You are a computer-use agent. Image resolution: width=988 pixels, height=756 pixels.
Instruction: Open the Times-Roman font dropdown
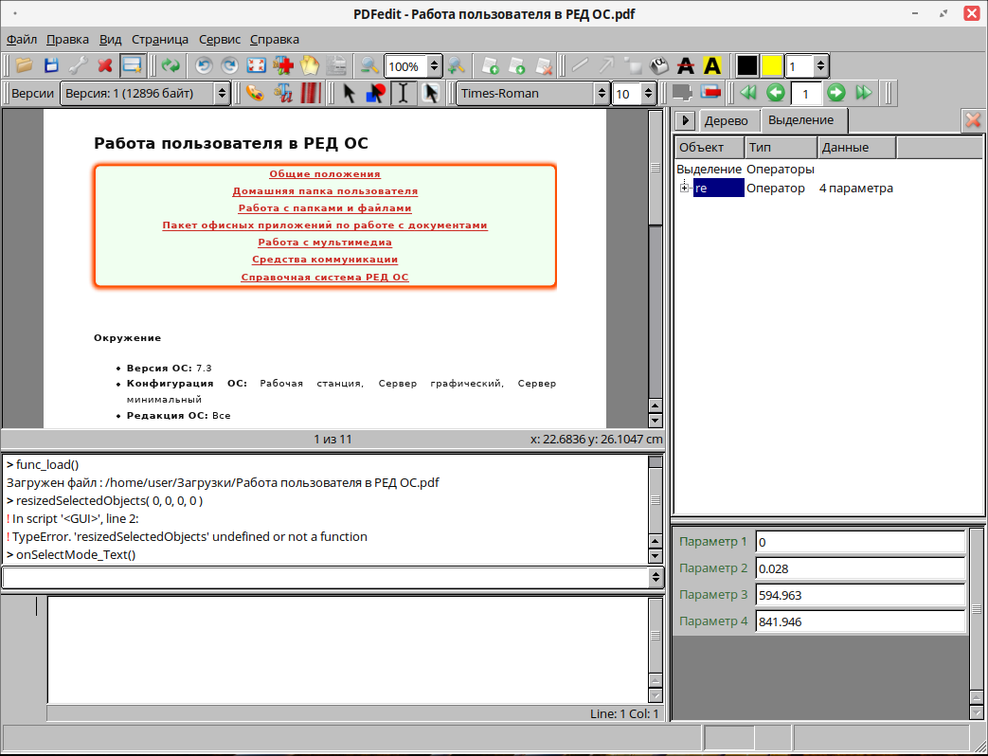[x=532, y=93]
